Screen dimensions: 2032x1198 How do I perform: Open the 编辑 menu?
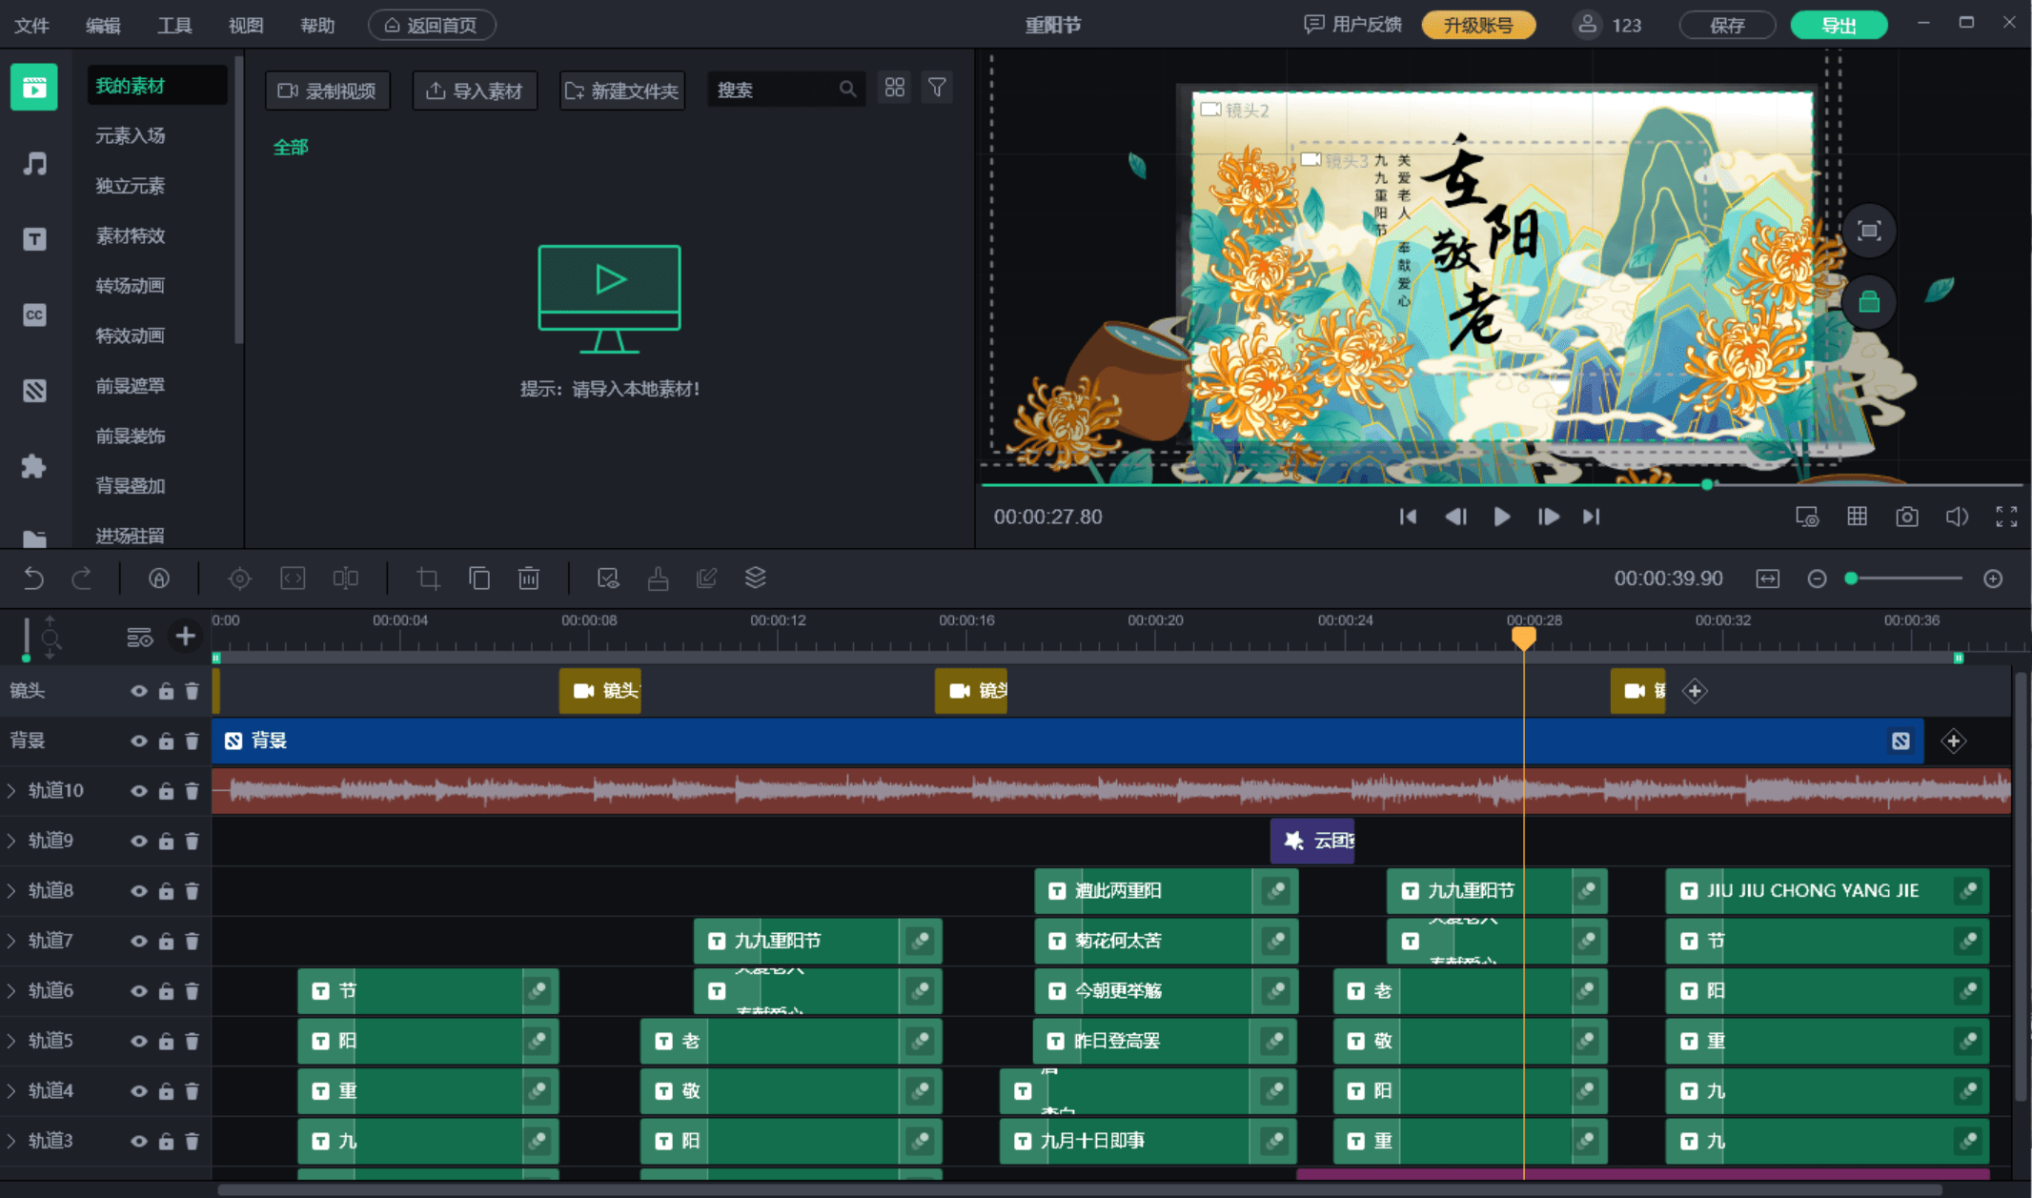(x=103, y=25)
